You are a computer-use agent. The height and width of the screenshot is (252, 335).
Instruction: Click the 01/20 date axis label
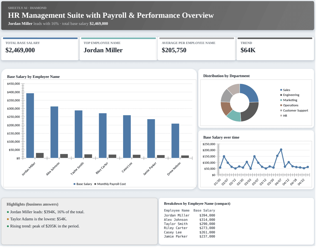(x=218, y=182)
